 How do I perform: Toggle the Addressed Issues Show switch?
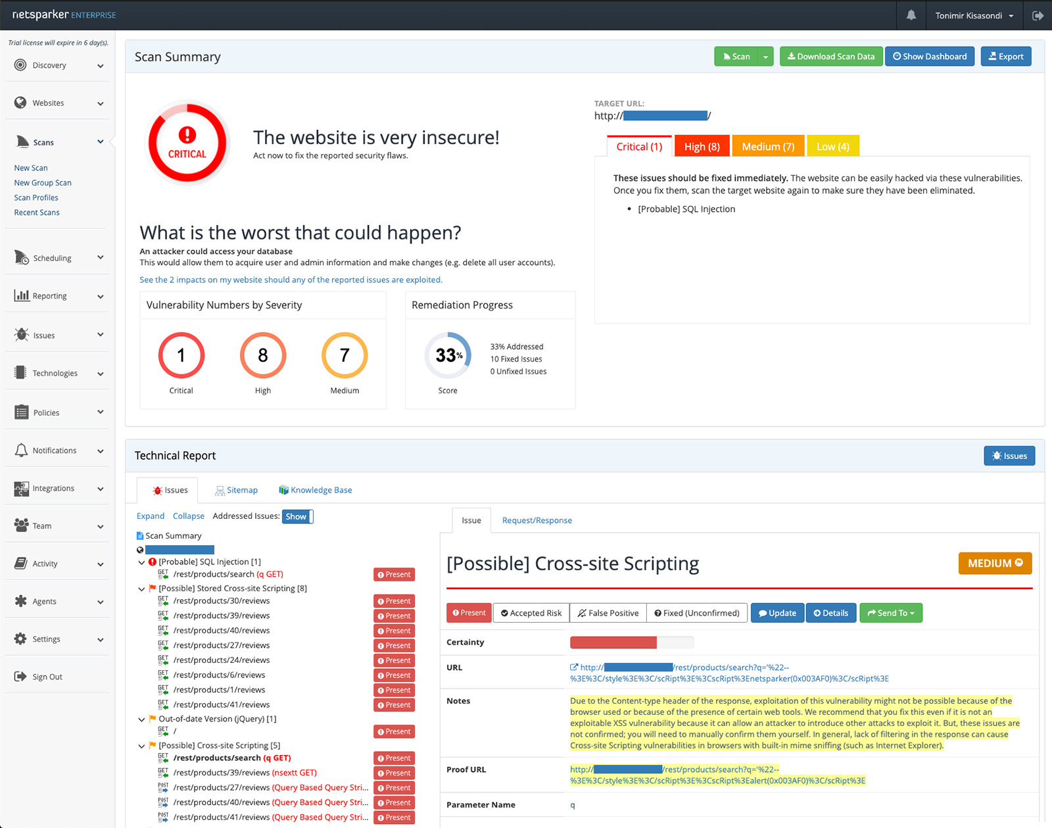coord(298,516)
